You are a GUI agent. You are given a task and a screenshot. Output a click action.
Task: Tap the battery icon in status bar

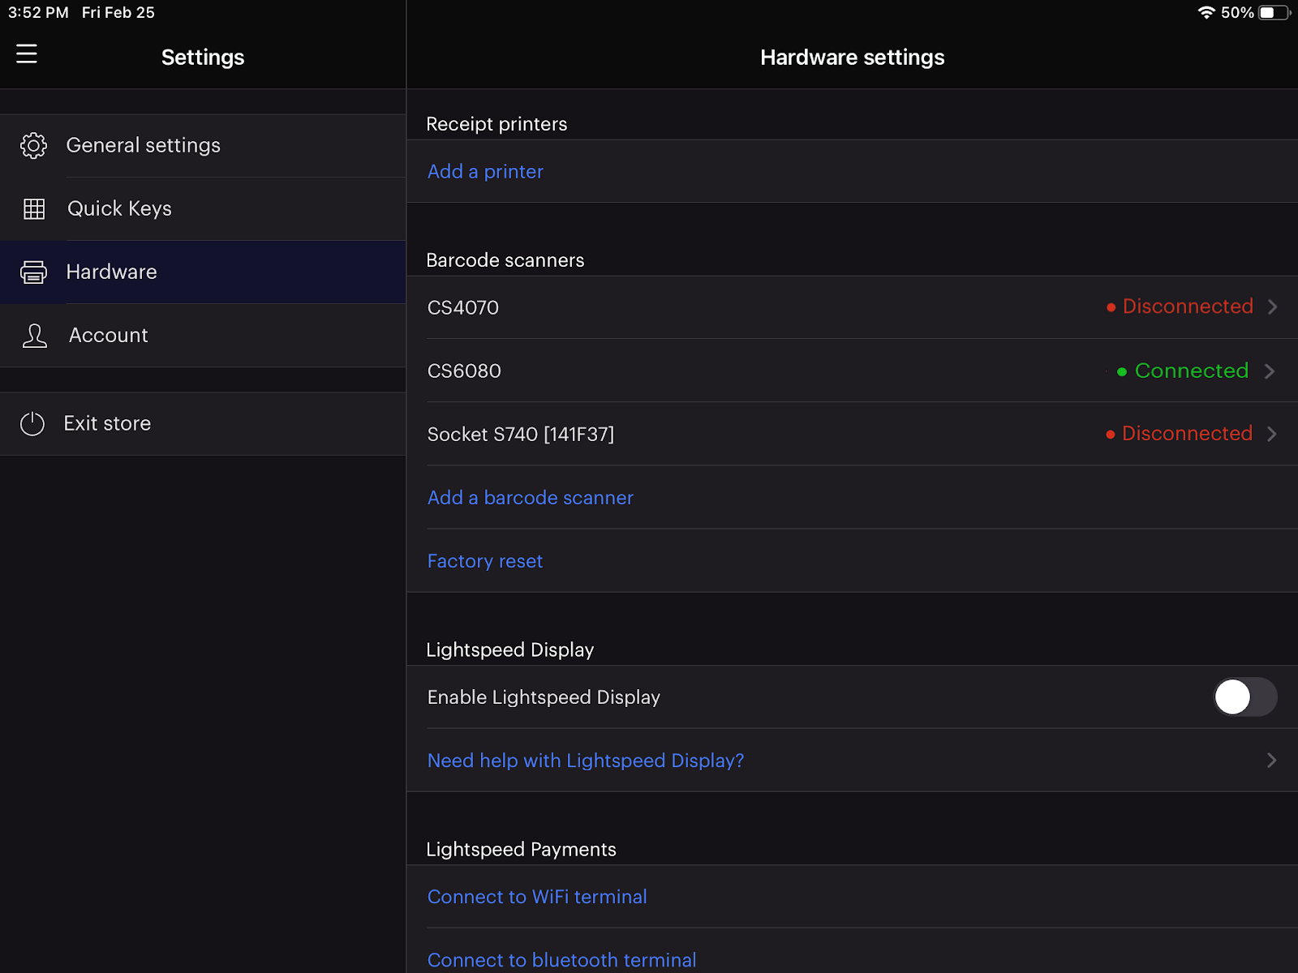point(1274,13)
